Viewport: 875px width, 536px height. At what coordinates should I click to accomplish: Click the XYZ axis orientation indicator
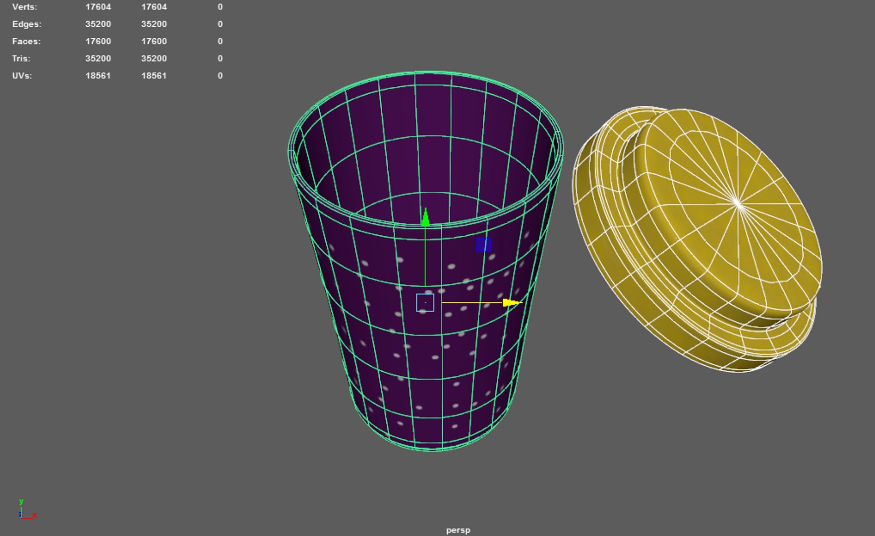[x=27, y=509]
